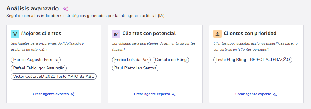This screenshot has width=311, height=109.
Task: Click sparkle icon after Crear agente experto in Mejores clientes
Action: pyautogui.click(x=73, y=94)
